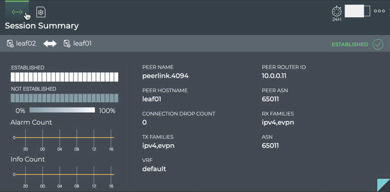Click the Established green checkmark icon
Viewport: 390px width, 192px height.
pyautogui.click(x=378, y=45)
